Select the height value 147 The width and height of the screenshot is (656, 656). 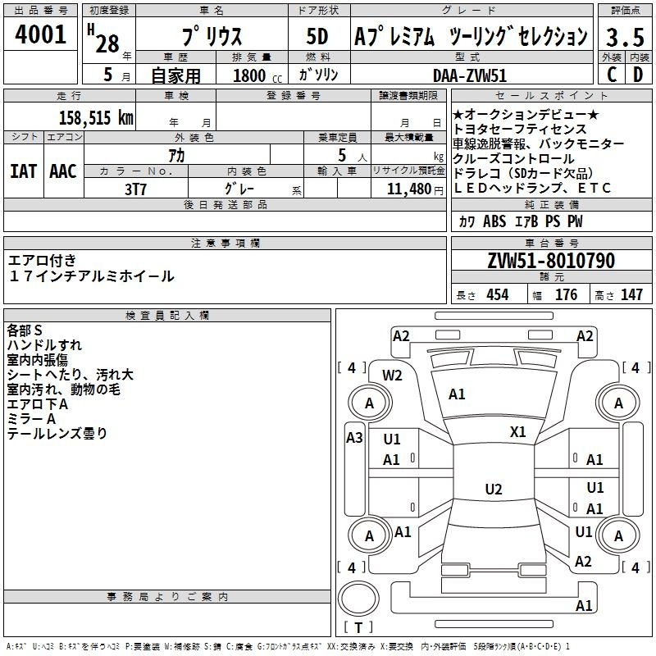click(x=631, y=294)
